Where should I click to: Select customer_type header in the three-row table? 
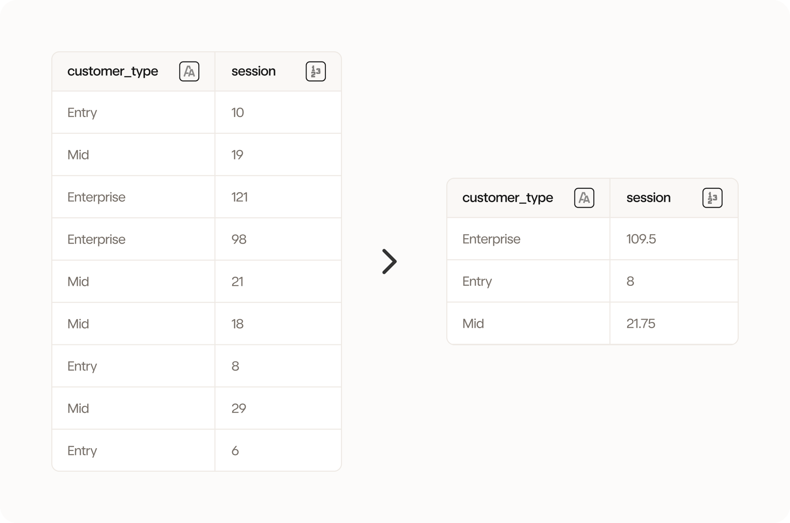coord(507,198)
